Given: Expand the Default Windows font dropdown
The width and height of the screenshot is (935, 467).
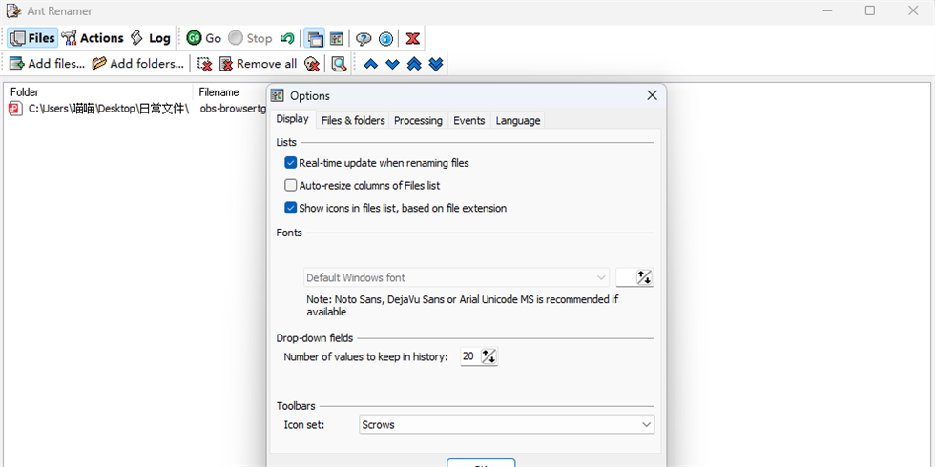Looking at the screenshot, I should point(456,278).
